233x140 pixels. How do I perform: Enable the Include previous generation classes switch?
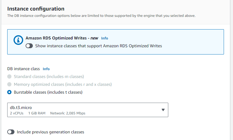click(x=11, y=132)
